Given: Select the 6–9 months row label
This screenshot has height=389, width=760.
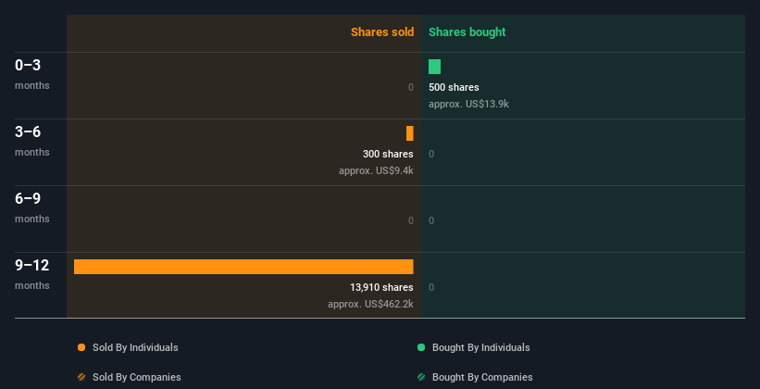Looking at the screenshot, I should pyautogui.click(x=32, y=207).
